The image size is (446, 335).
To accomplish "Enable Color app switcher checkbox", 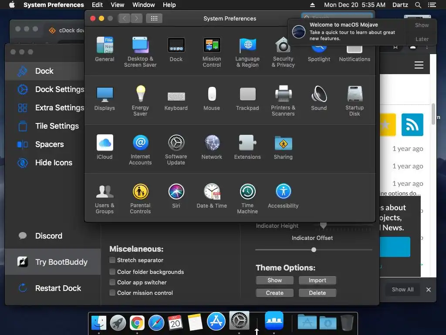I will pyautogui.click(x=112, y=282).
